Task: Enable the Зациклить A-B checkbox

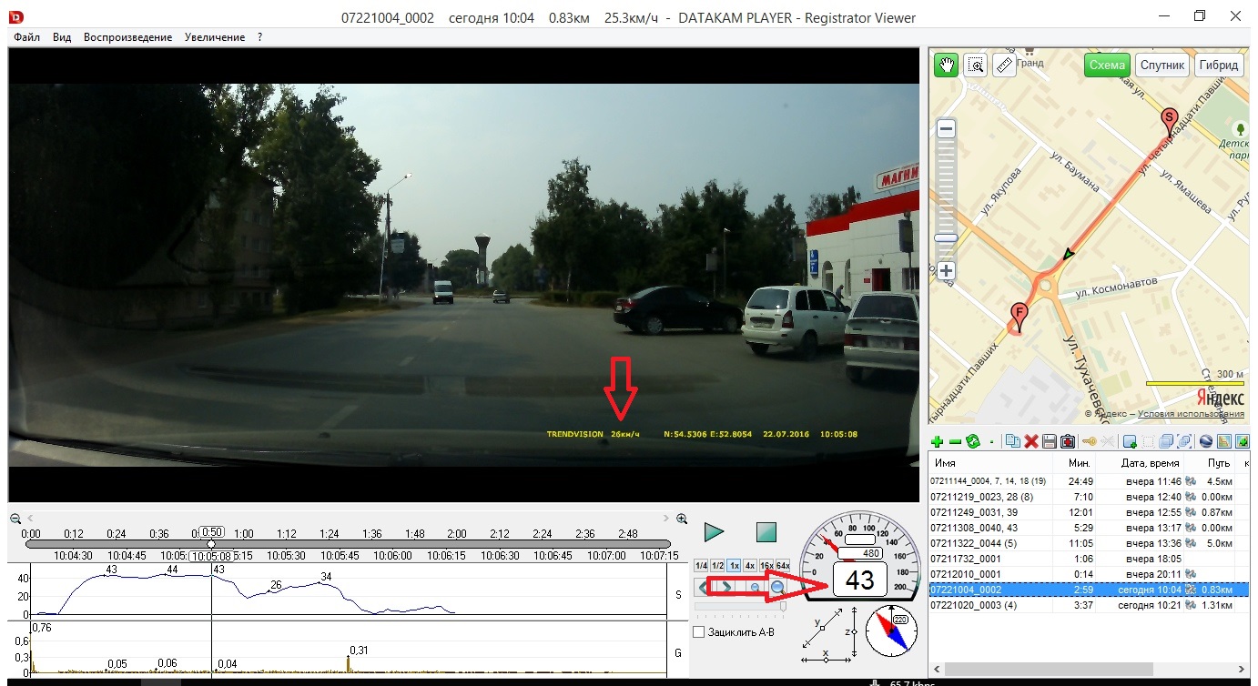Action: coord(699,631)
